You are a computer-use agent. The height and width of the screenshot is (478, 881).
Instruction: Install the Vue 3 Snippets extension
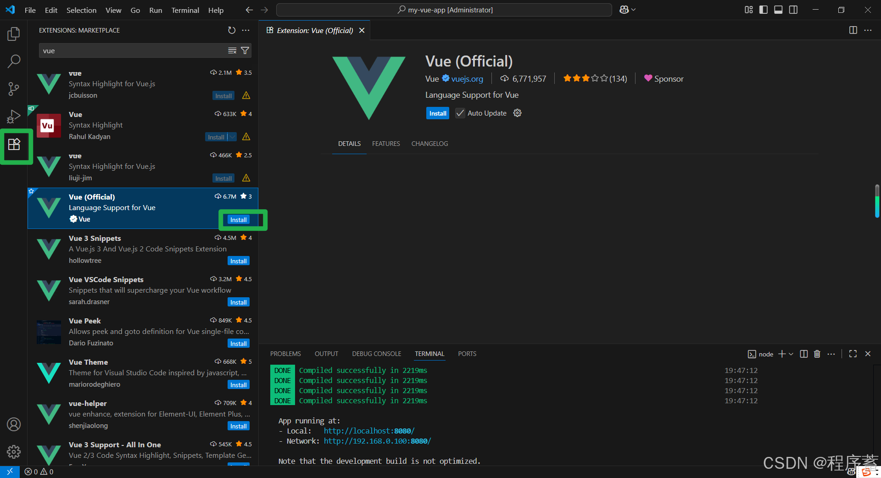tap(239, 261)
